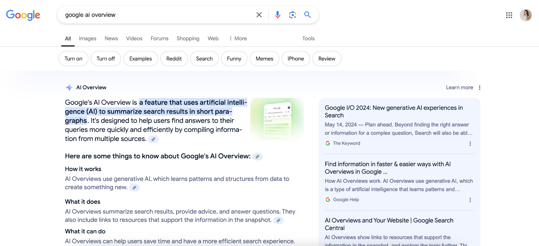Viewport: 539px width, 246px height.
Task: Expand the More search types menu
Action: [238, 38]
